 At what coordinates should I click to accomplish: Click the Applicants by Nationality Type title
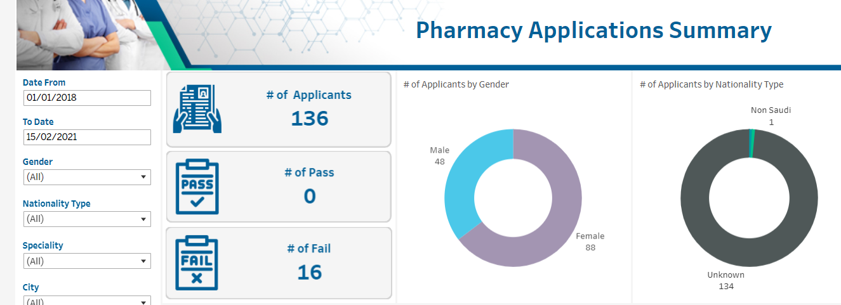pos(712,84)
